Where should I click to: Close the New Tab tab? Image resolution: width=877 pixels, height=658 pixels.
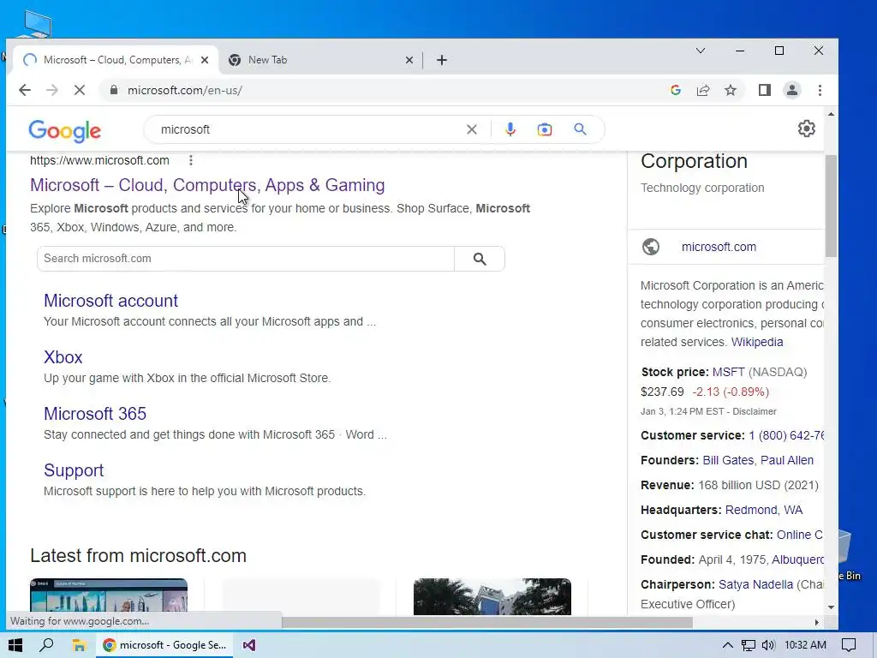tap(409, 60)
